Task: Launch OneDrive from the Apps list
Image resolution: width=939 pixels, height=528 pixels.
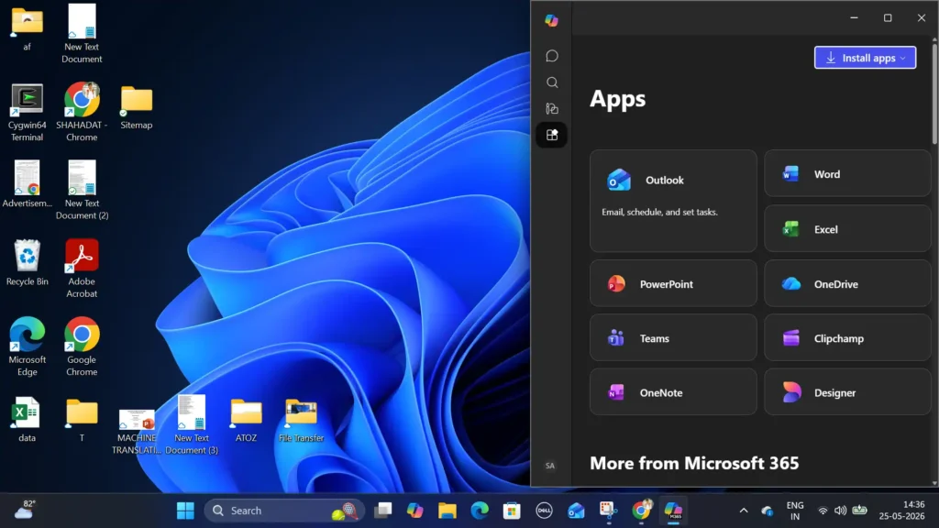Action: point(847,284)
